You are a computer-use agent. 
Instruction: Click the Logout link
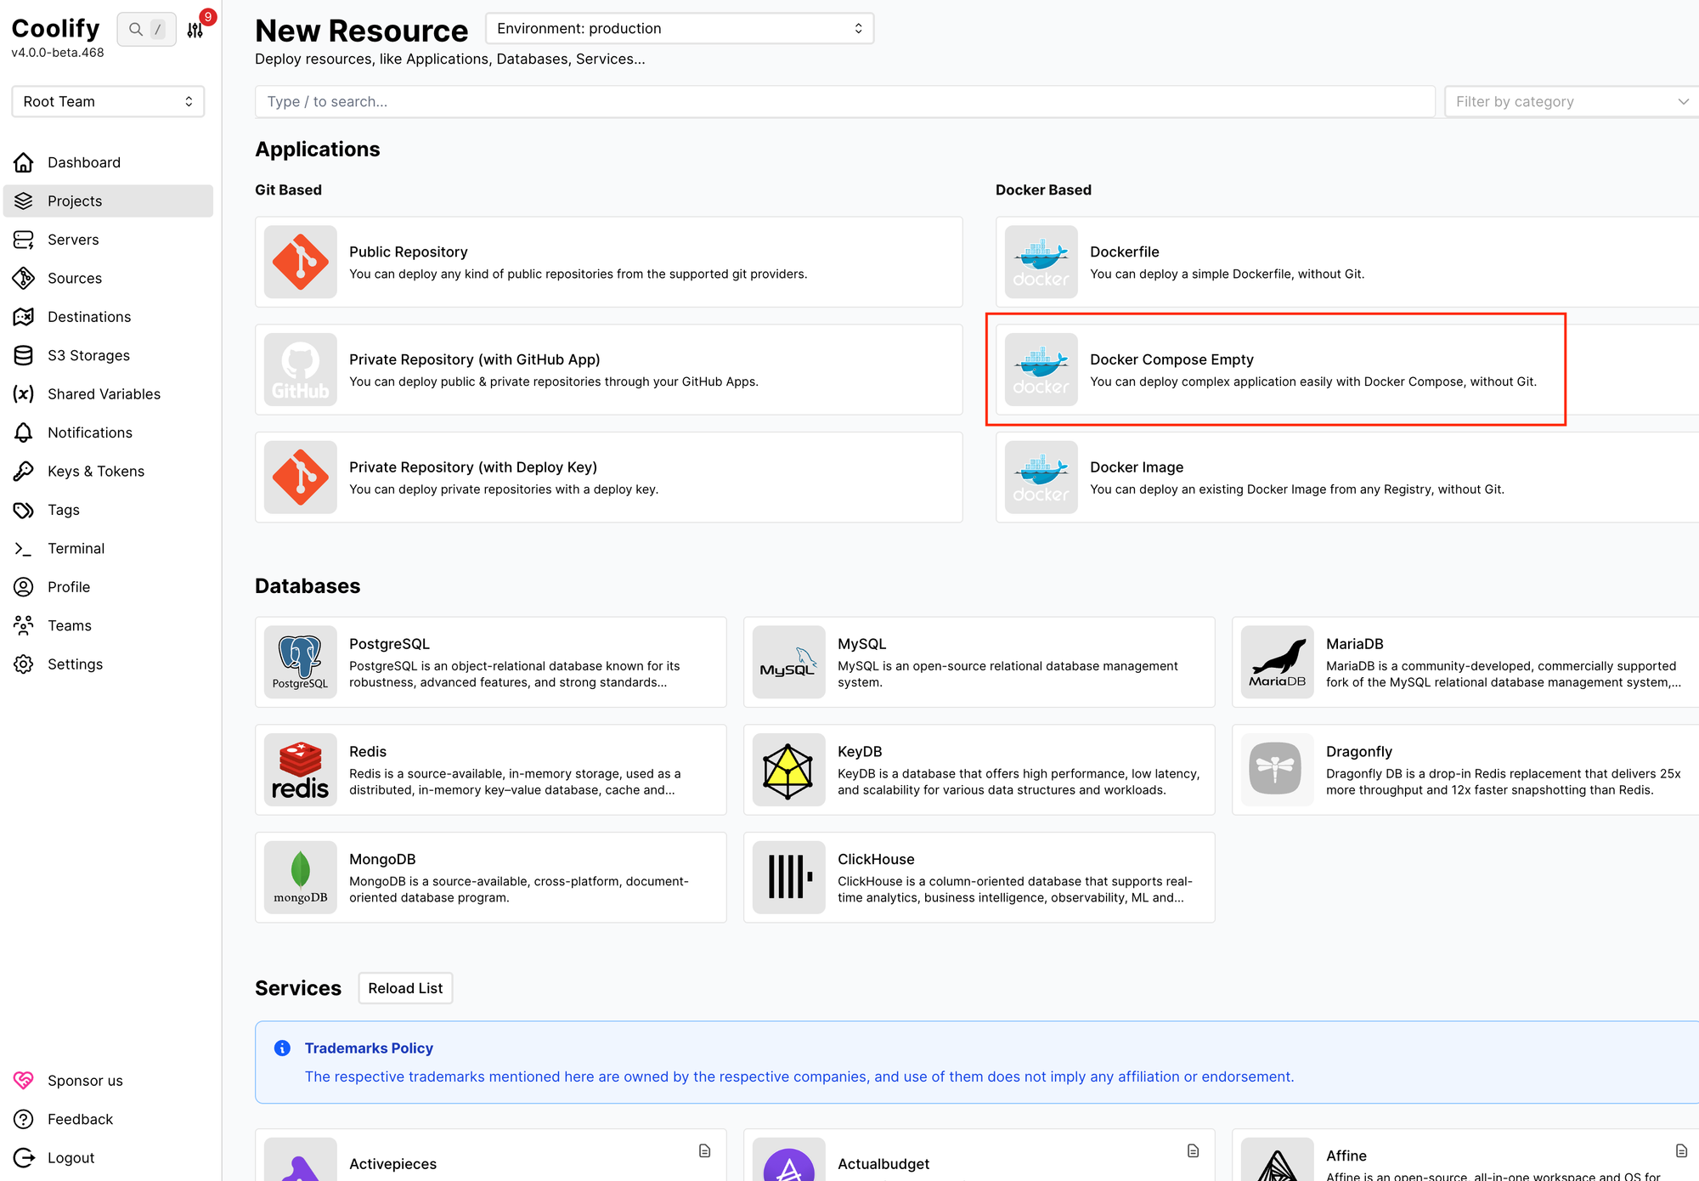pos(71,1157)
